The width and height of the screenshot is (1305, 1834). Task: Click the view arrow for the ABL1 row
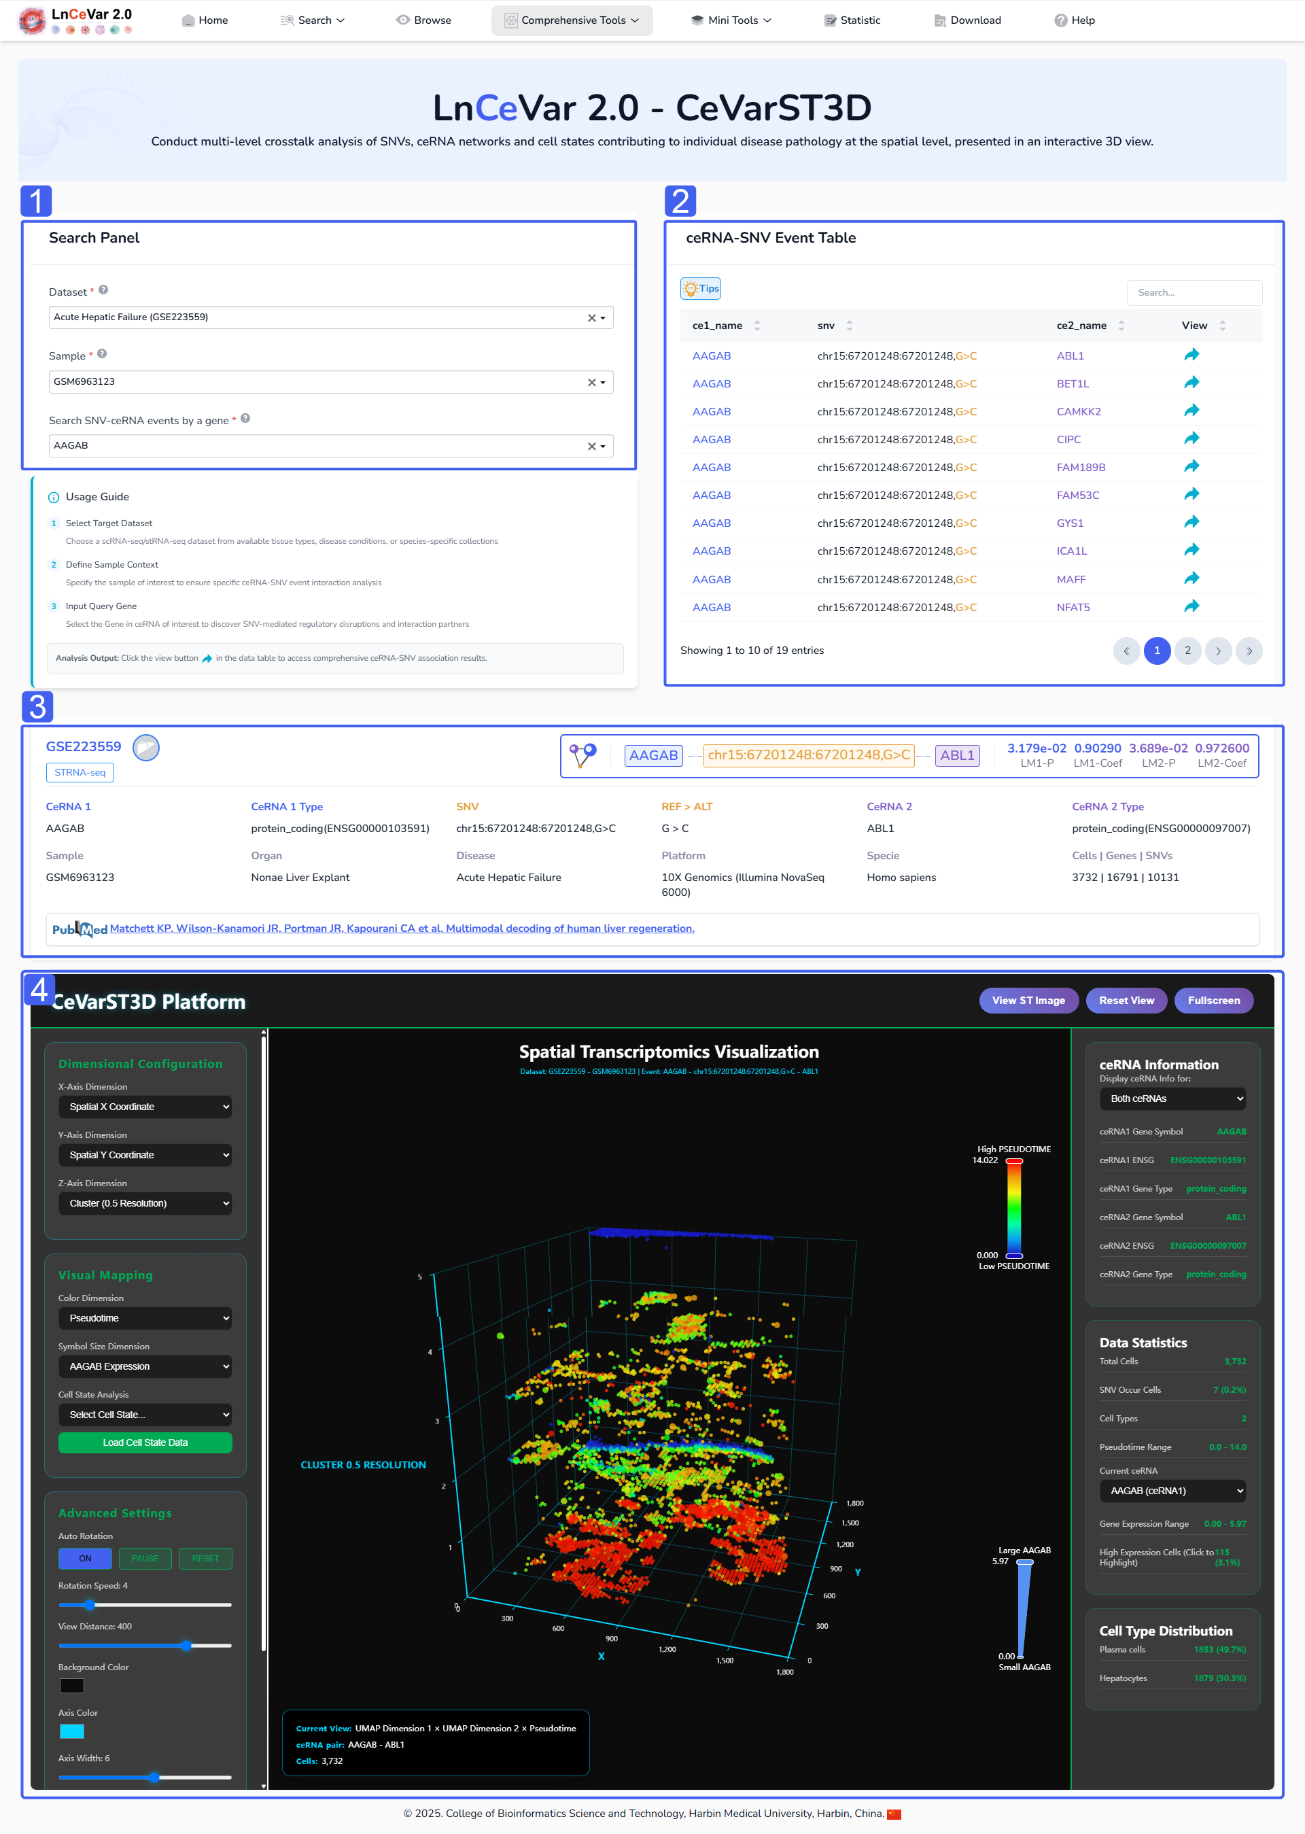[x=1191, y=356]
